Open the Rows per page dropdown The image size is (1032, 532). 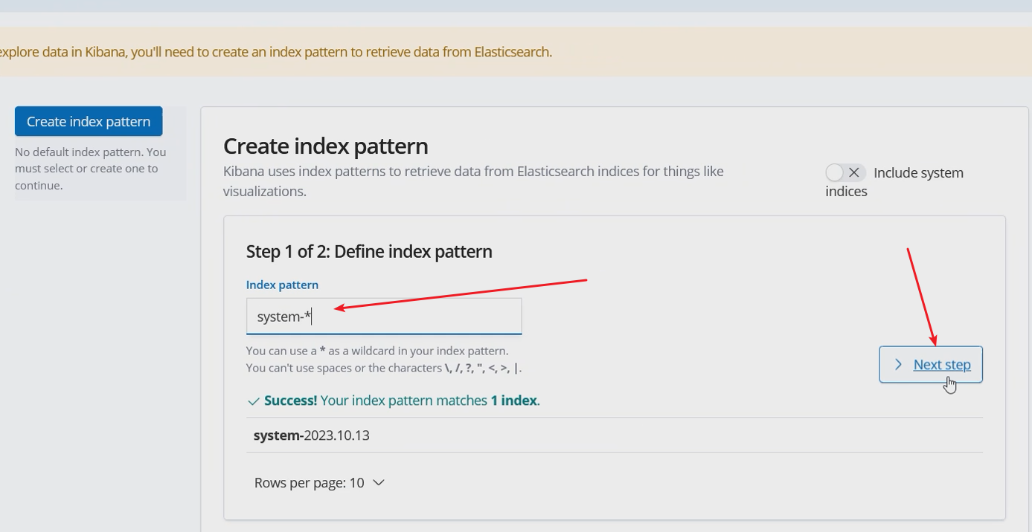tap(319, 483)
